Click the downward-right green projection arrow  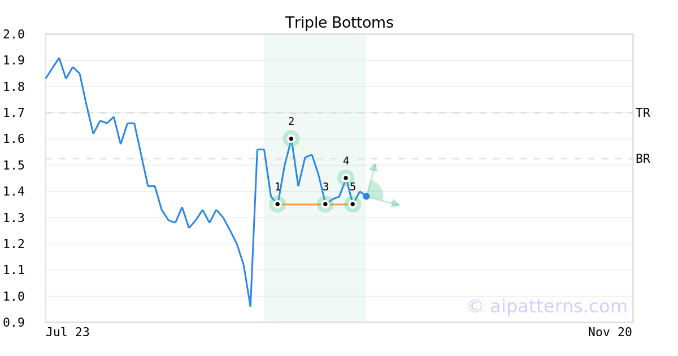tap(395, 203)
